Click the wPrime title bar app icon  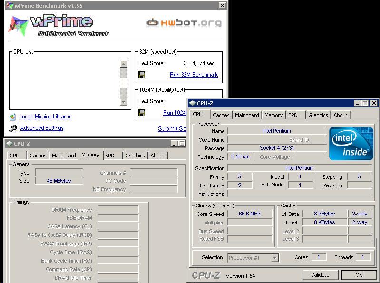click(x=10, y=5)
